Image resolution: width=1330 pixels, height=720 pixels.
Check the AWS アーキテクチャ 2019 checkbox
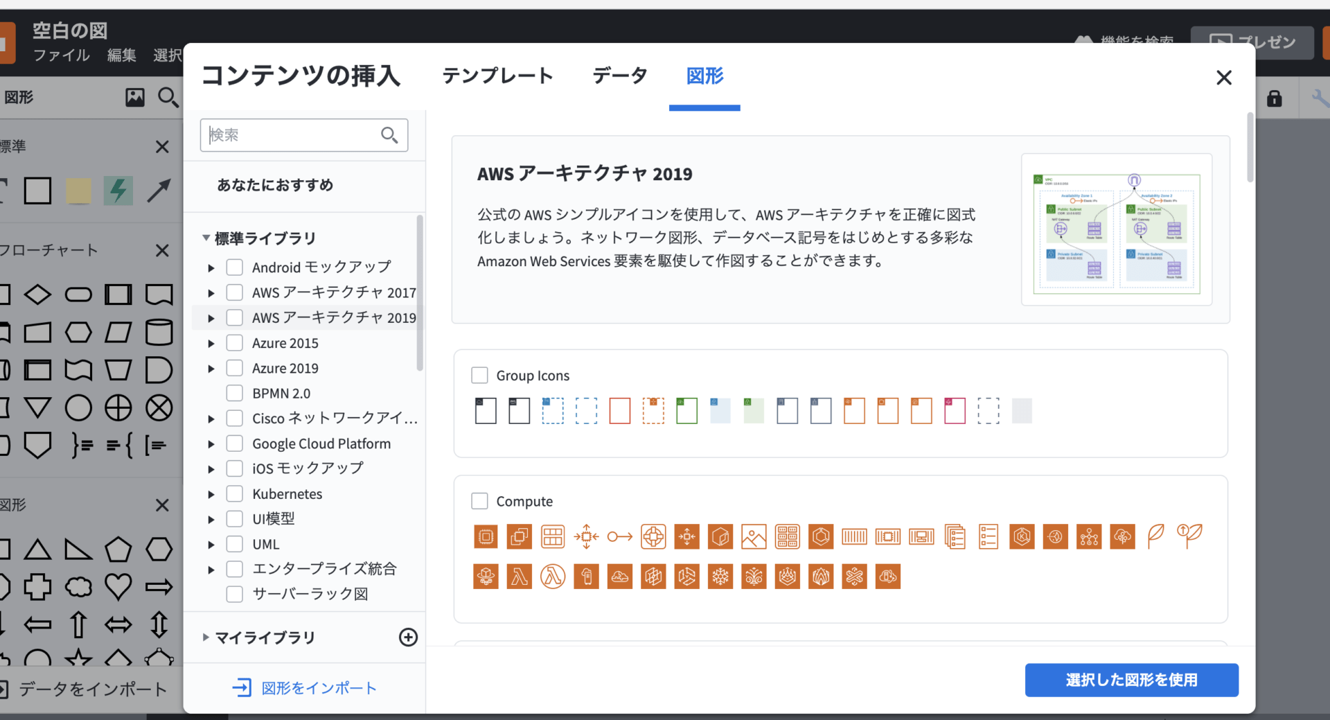pos(235,318)
